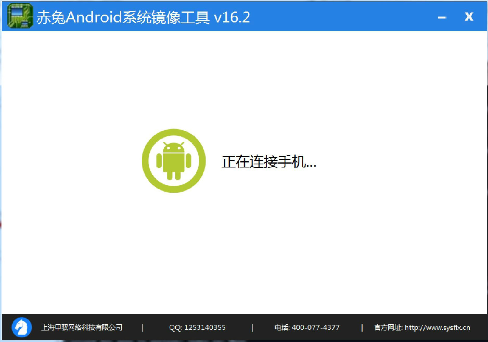488x342 pixels.
Task: Minimize the 赤兔Android tool window
Action: tap(442, 17)
